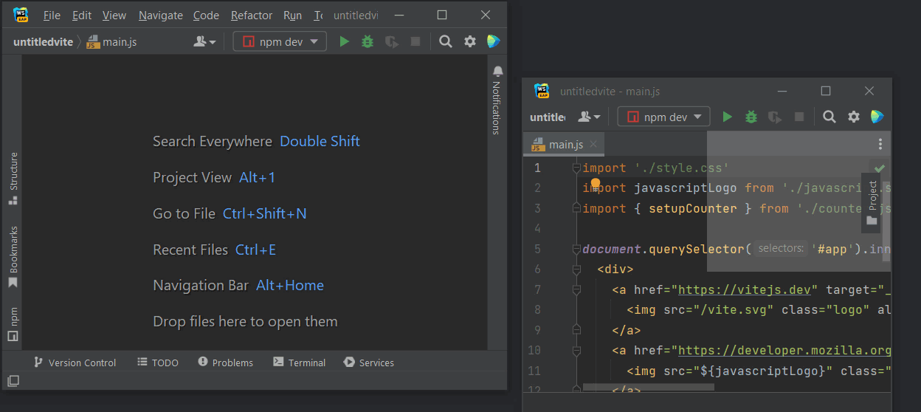921x412 pixels.
Task: Click the green Run arrow in right window
Action: [x=728, y=117]
